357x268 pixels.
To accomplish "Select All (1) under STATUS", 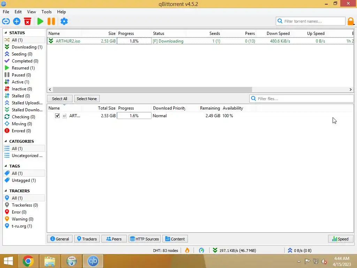I will 24,40.
